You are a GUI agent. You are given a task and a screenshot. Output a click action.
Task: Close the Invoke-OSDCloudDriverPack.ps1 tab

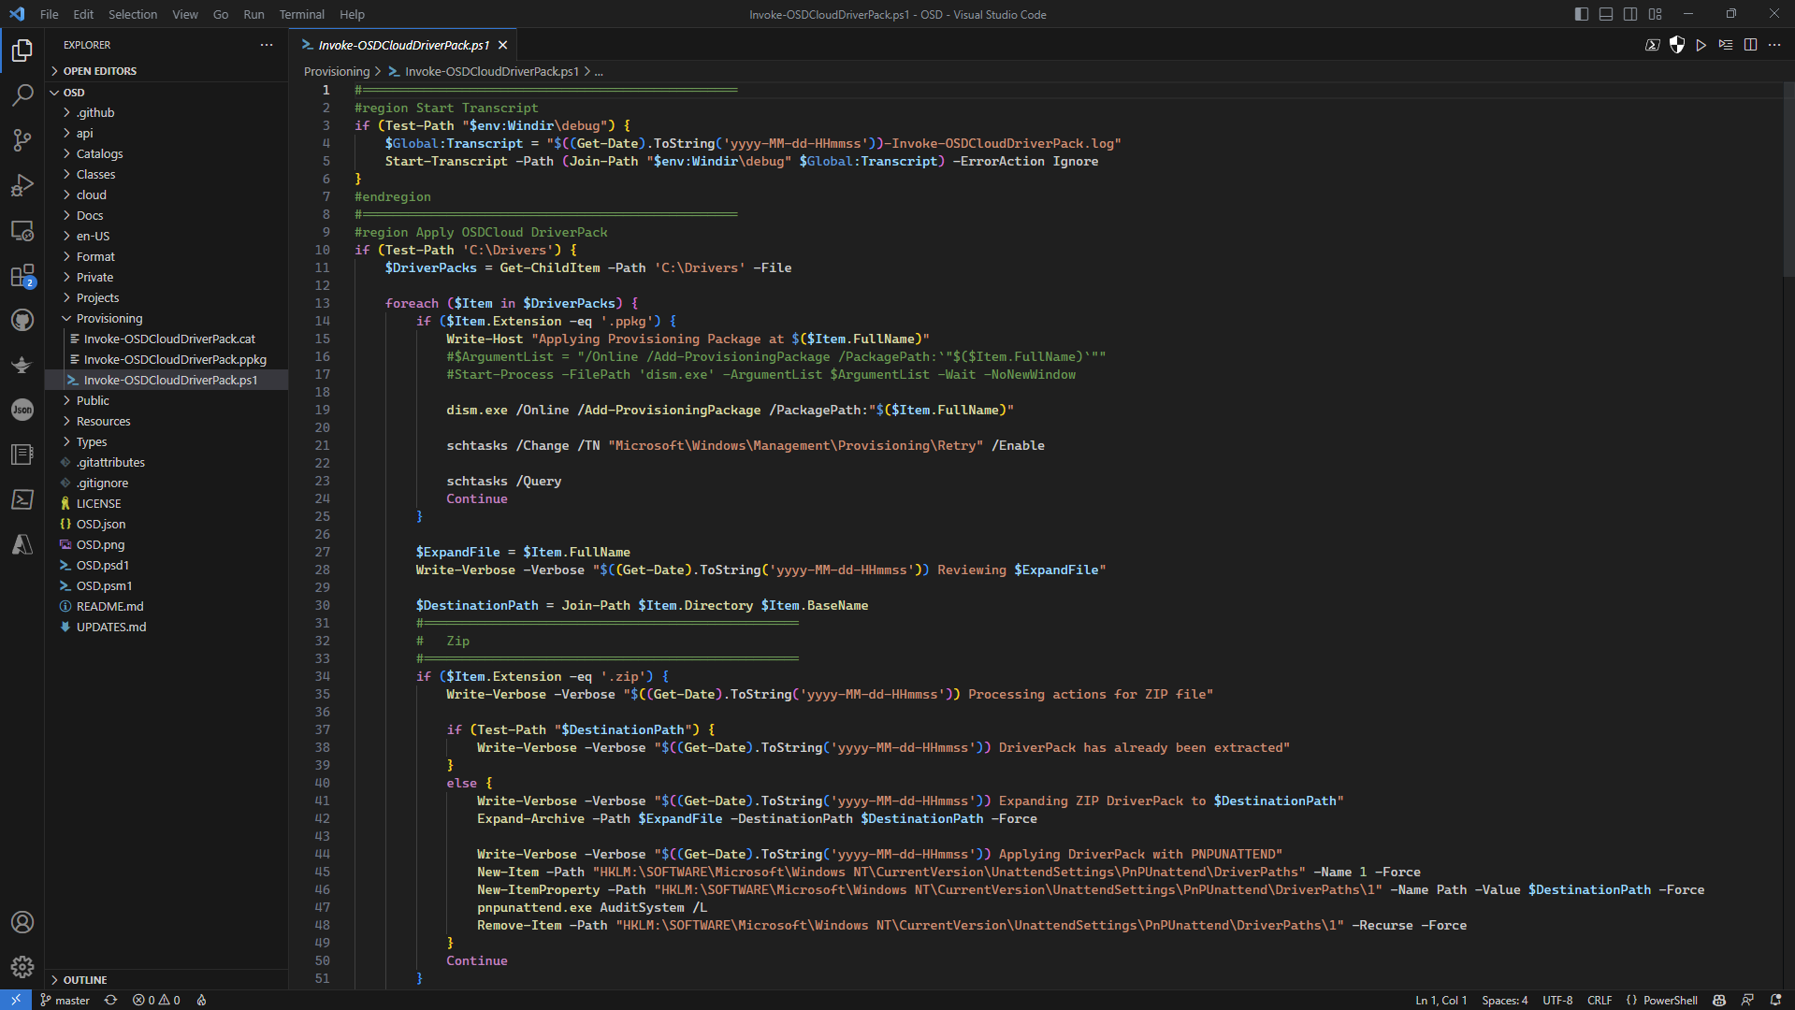pyautogui.click(x=503, y=45)
